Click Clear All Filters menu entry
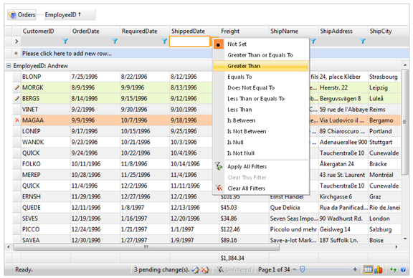Image resolution: width=413 pixels, height=278 pixels. coord(260,188)
